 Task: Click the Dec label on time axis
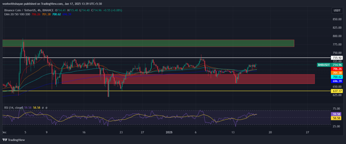click(4, 132)
